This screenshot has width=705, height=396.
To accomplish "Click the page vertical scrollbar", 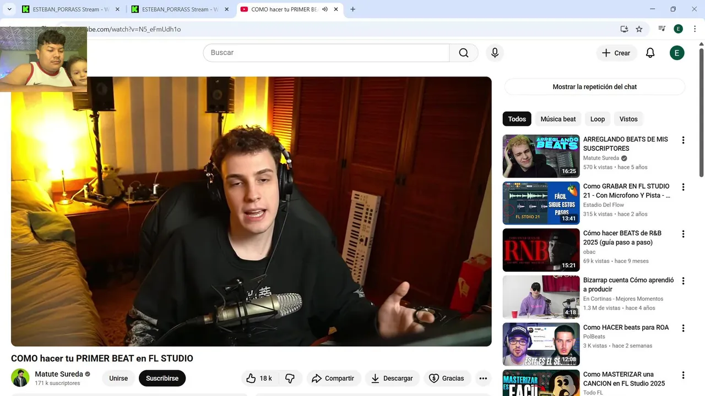I will [x=702, y=113].
